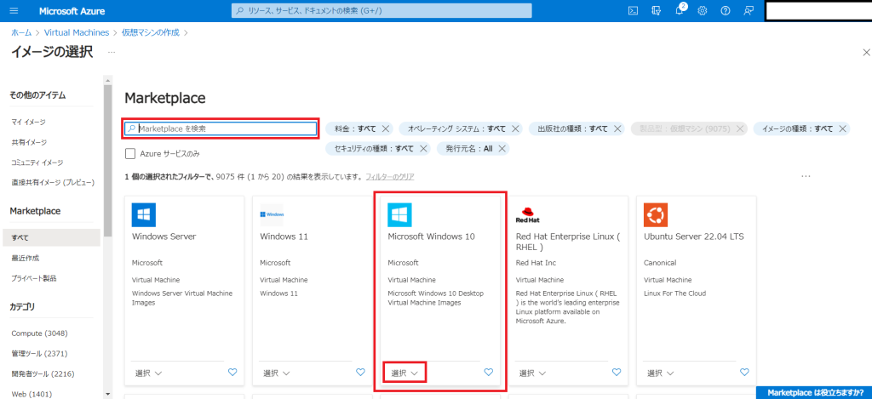Screen dimensions: 872x399
Task: Open the directory and subscription filter icon
Action: pyautogui.click(x=656, y=10)
